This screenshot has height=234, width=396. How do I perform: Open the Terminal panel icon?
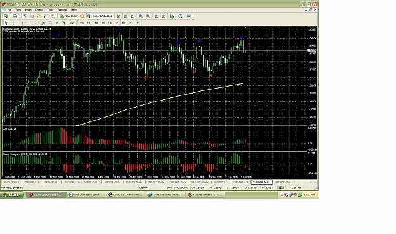(46, 16)
